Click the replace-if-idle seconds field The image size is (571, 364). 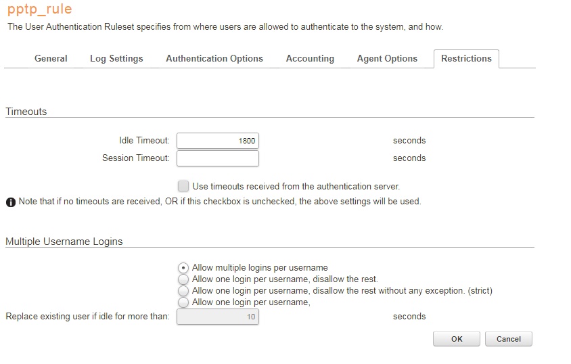tap(218, 317)
